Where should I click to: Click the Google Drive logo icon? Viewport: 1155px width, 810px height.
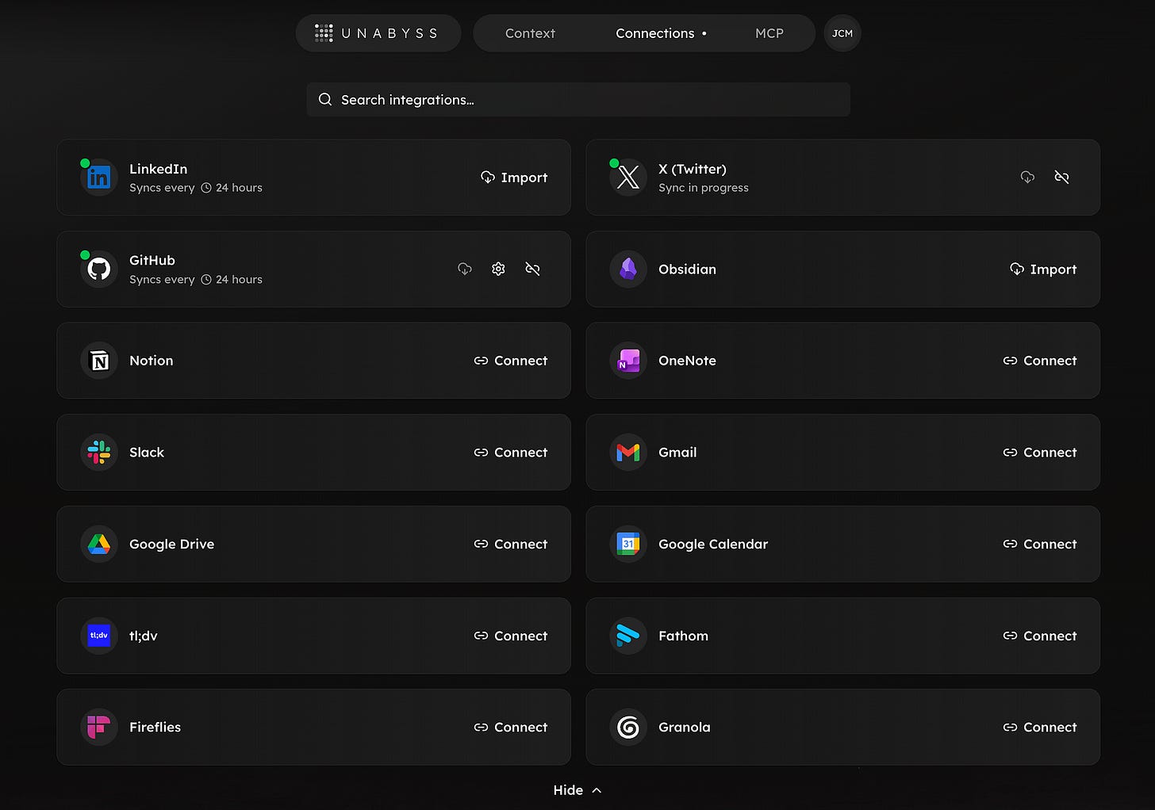point(99,544)
